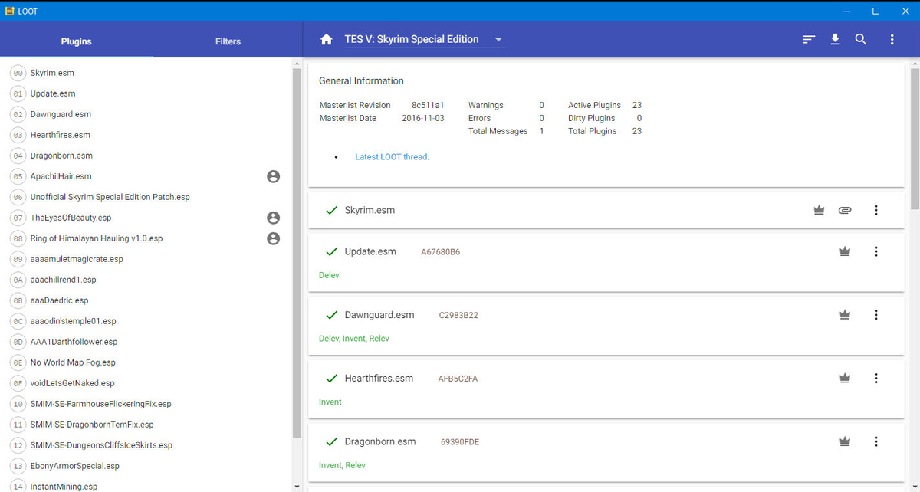The height and width of the screenshot is (492, 920).
Task: Switch to the Filters tab
Action: tap(228, 41)
